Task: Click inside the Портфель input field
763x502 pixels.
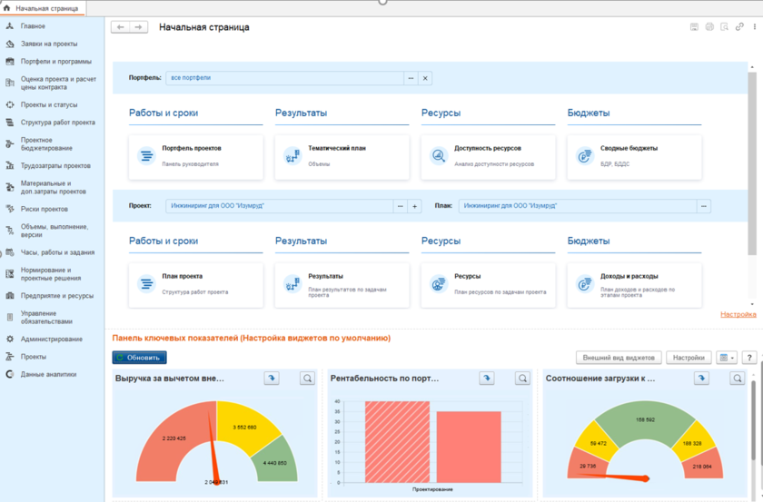Action: coord(283,78)
